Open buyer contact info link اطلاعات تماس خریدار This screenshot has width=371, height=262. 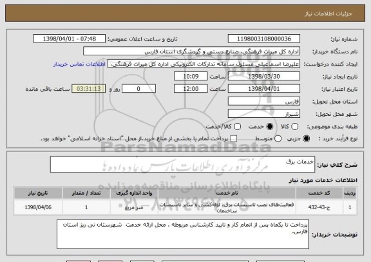[x=79, y=64]
